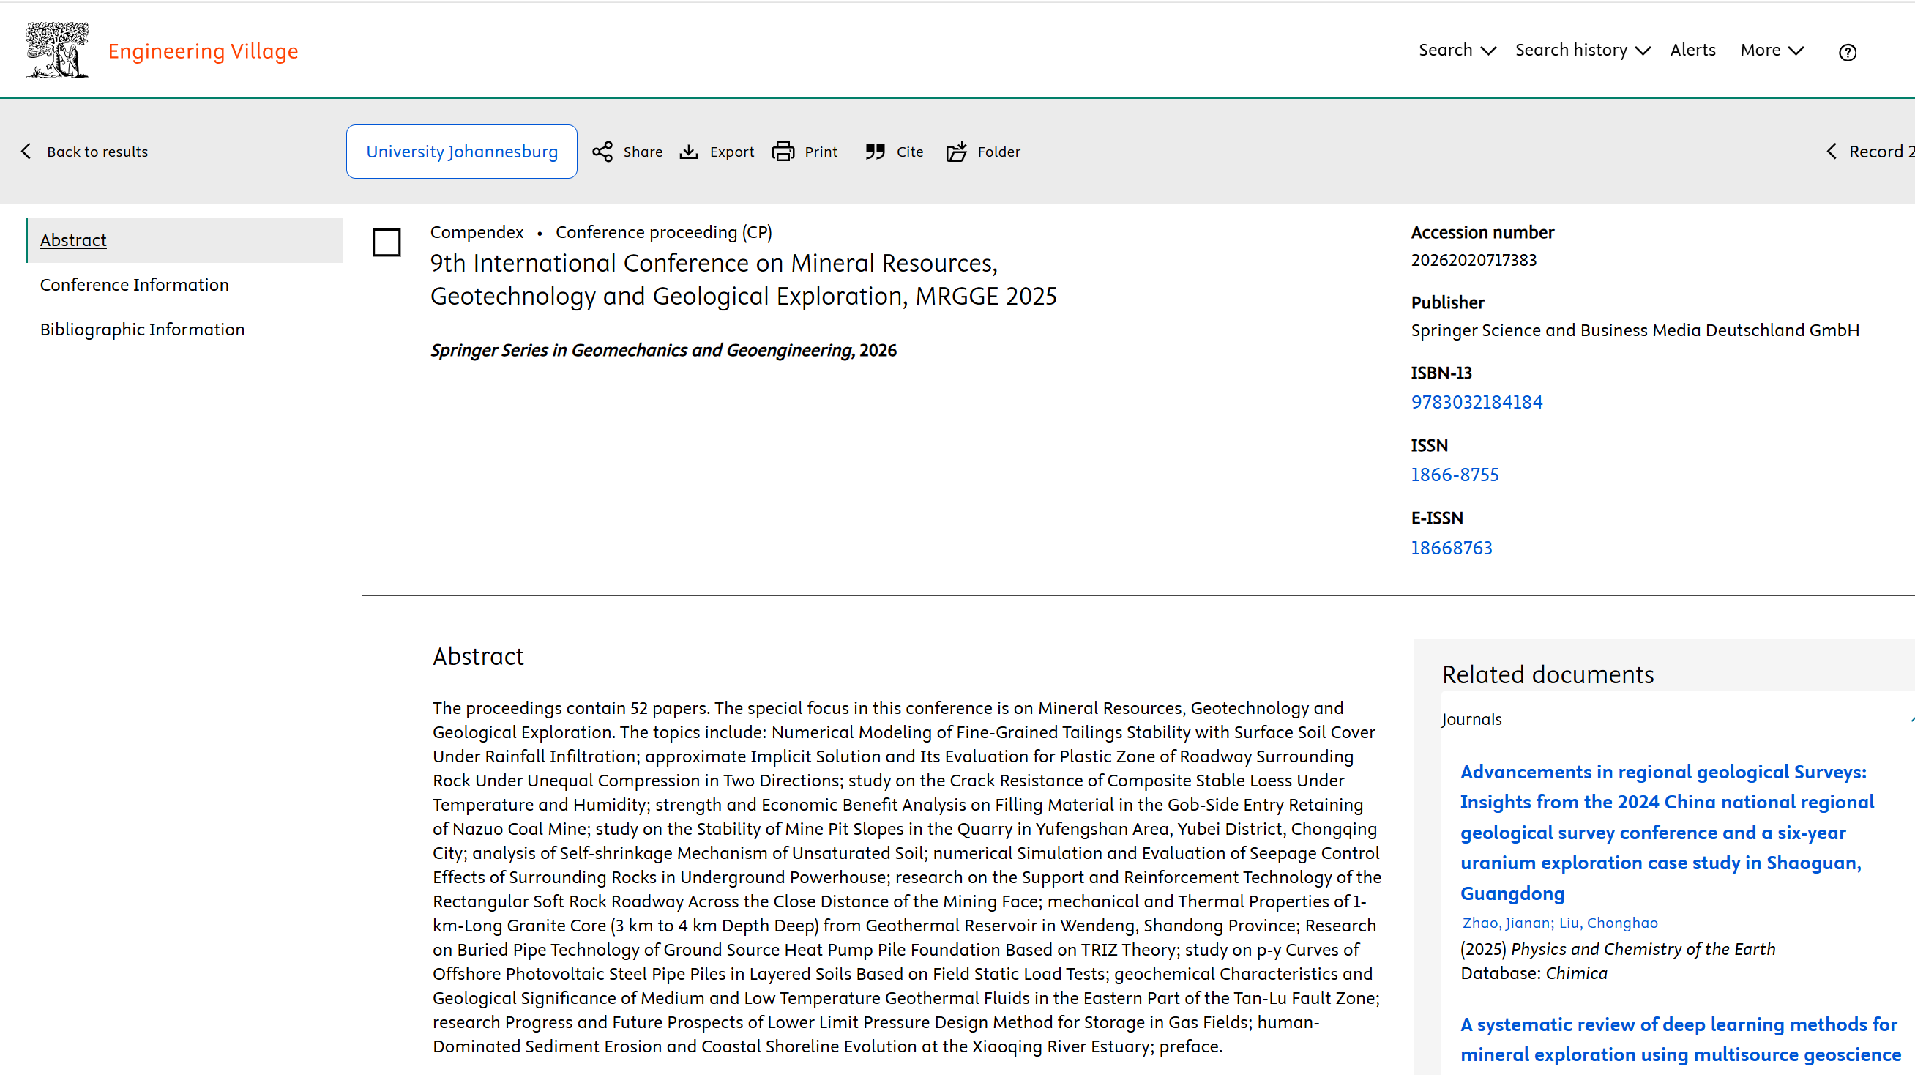This screenshot has width=1915, height=1075.
Task: Click the accession number 20262020717383
Action: [1474, 260]
